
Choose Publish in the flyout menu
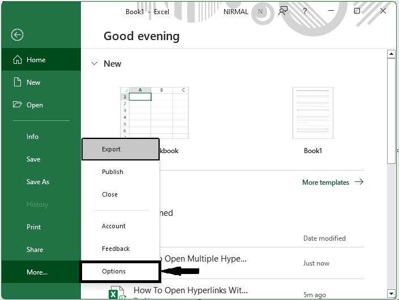coord(121,172)
